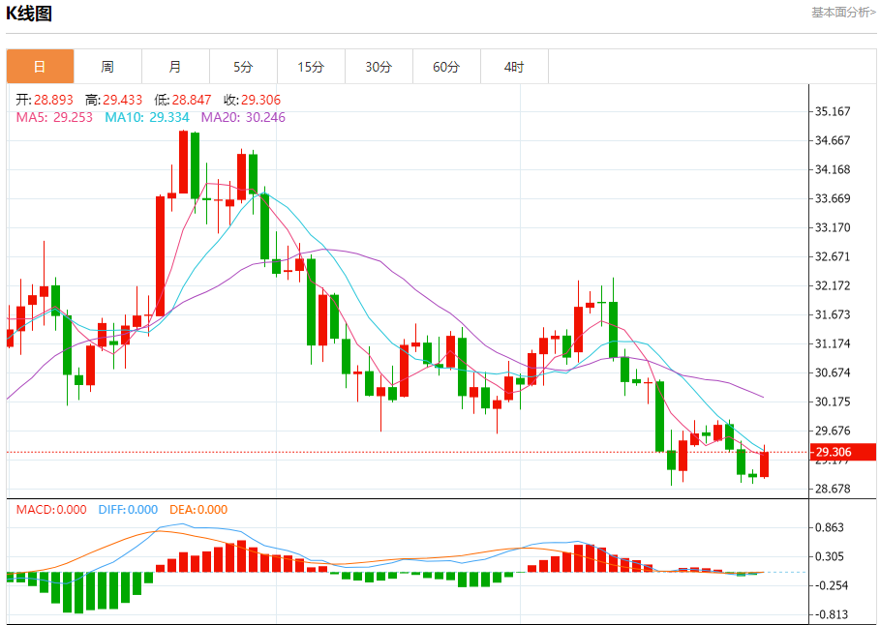Click the MA20: 30.246 label
Screen dimensions: 880x625
[244, 117]
